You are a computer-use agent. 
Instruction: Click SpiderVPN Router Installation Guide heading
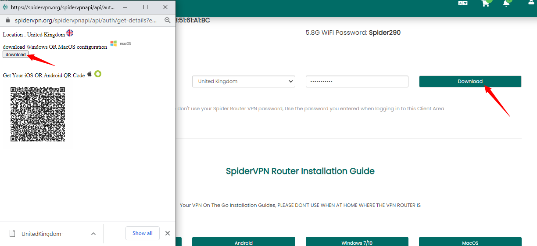[300, 171]
